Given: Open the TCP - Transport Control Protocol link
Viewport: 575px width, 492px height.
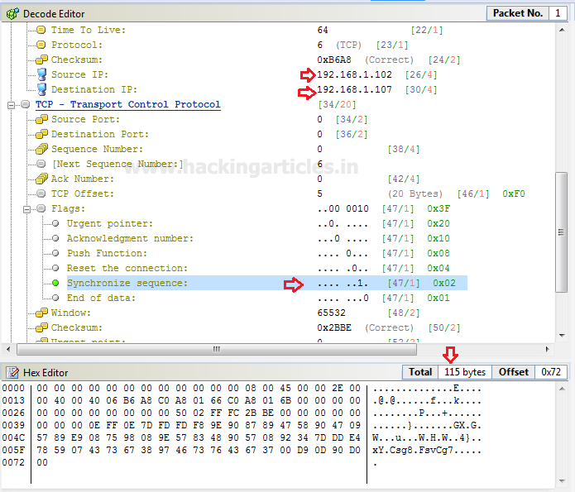Looking at the screenshot, I should coord(128,104).
